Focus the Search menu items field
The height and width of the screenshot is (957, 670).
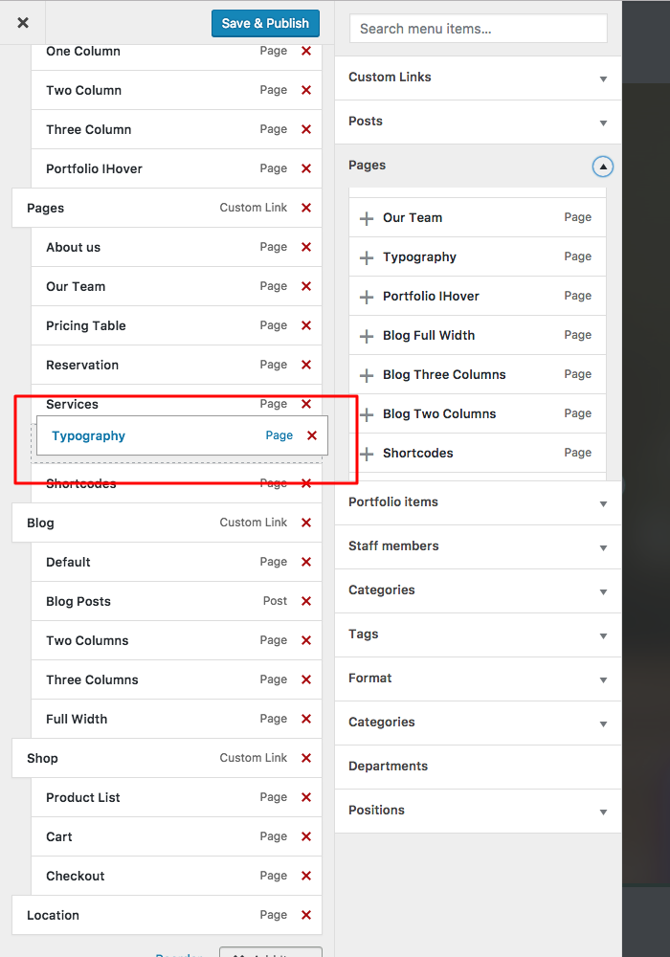(x=478, y=29)
